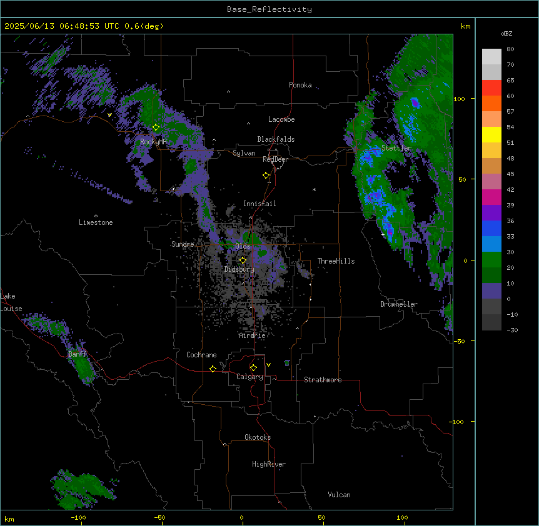
Task: Click the -30 value on the dBZ scale
Action: [x=512, y=330]
